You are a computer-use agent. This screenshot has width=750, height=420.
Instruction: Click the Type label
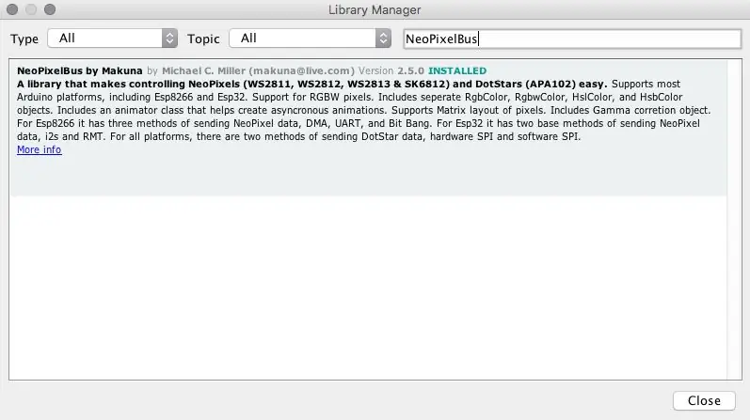tap(24, 39)
